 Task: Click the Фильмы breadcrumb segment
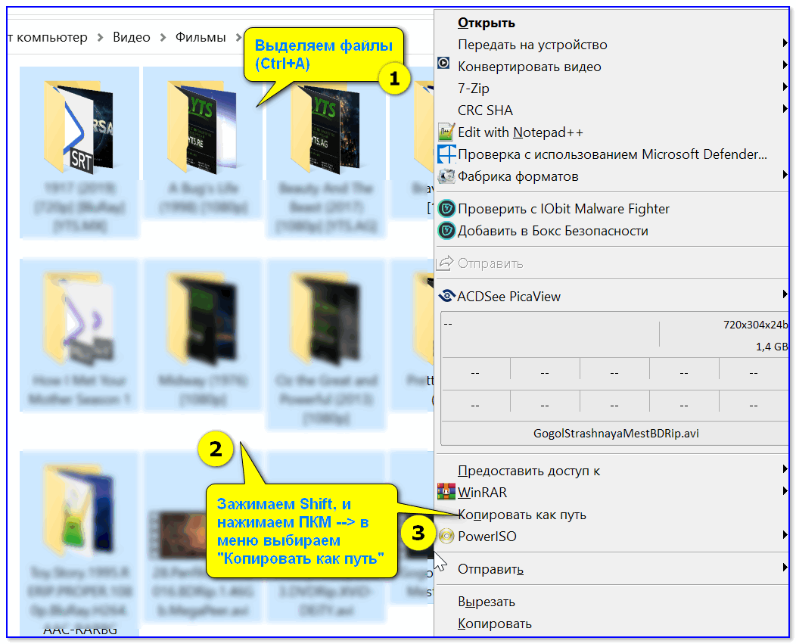[201, 37]
